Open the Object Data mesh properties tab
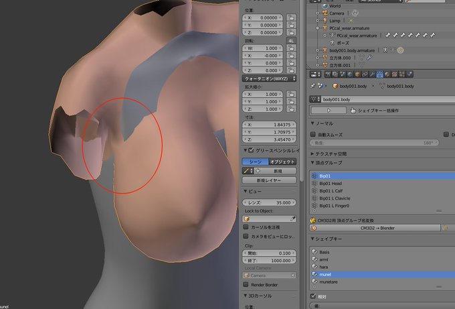The height and width of the screenshot is (309, 455). tap(380, 74)
